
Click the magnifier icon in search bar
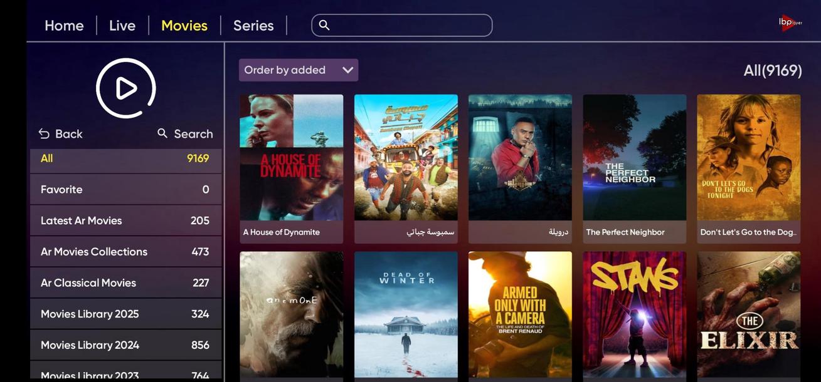[324, 25]
